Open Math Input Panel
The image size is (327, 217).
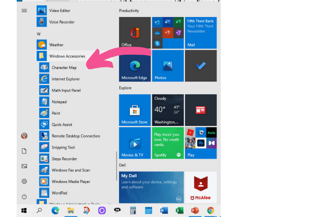point(75,90)
